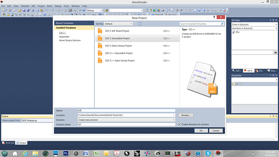This screenshot has height=157, width=279.
Task: Click the Output panel horizontal scrollbar
Action: tap(138, 139)
